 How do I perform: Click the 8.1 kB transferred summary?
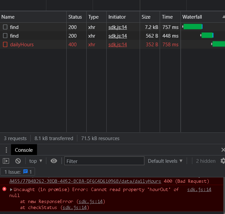[54, 138]
